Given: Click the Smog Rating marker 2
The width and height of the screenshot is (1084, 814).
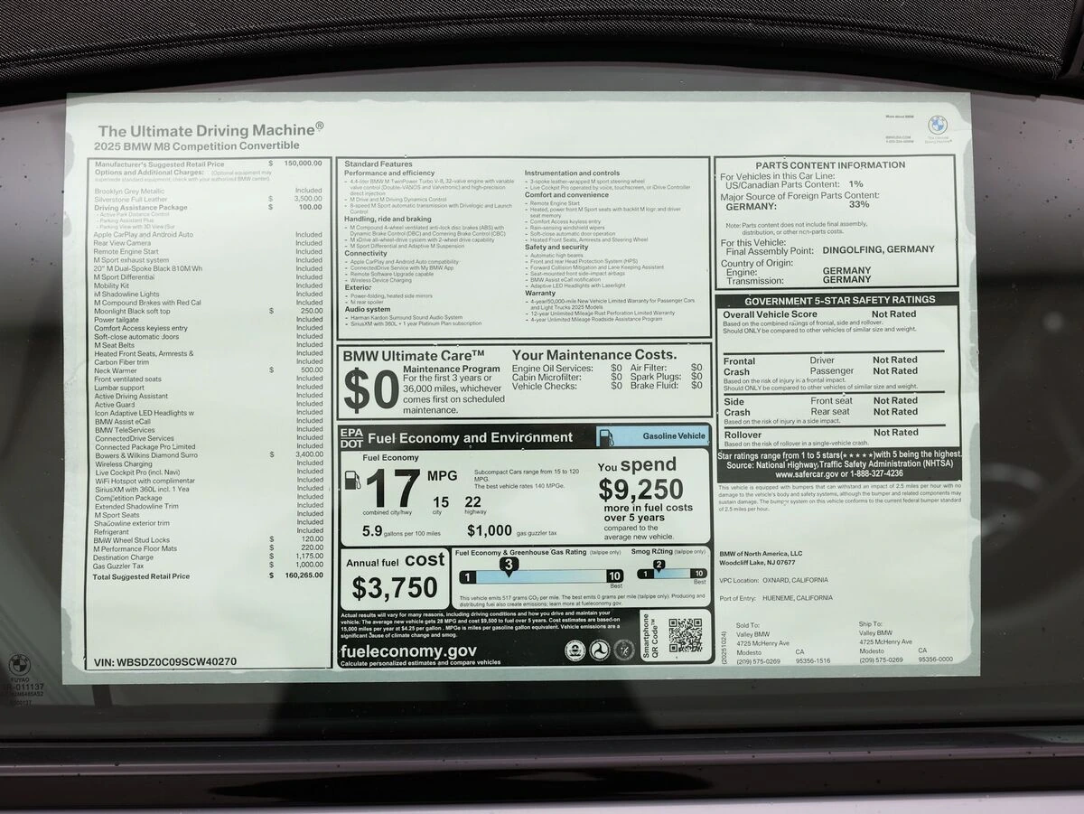Looking at the screenshot, I should 659,566.
